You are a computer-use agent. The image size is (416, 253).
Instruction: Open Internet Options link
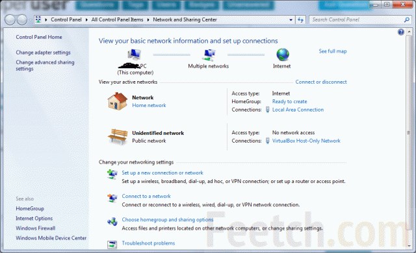pos(34,219)
